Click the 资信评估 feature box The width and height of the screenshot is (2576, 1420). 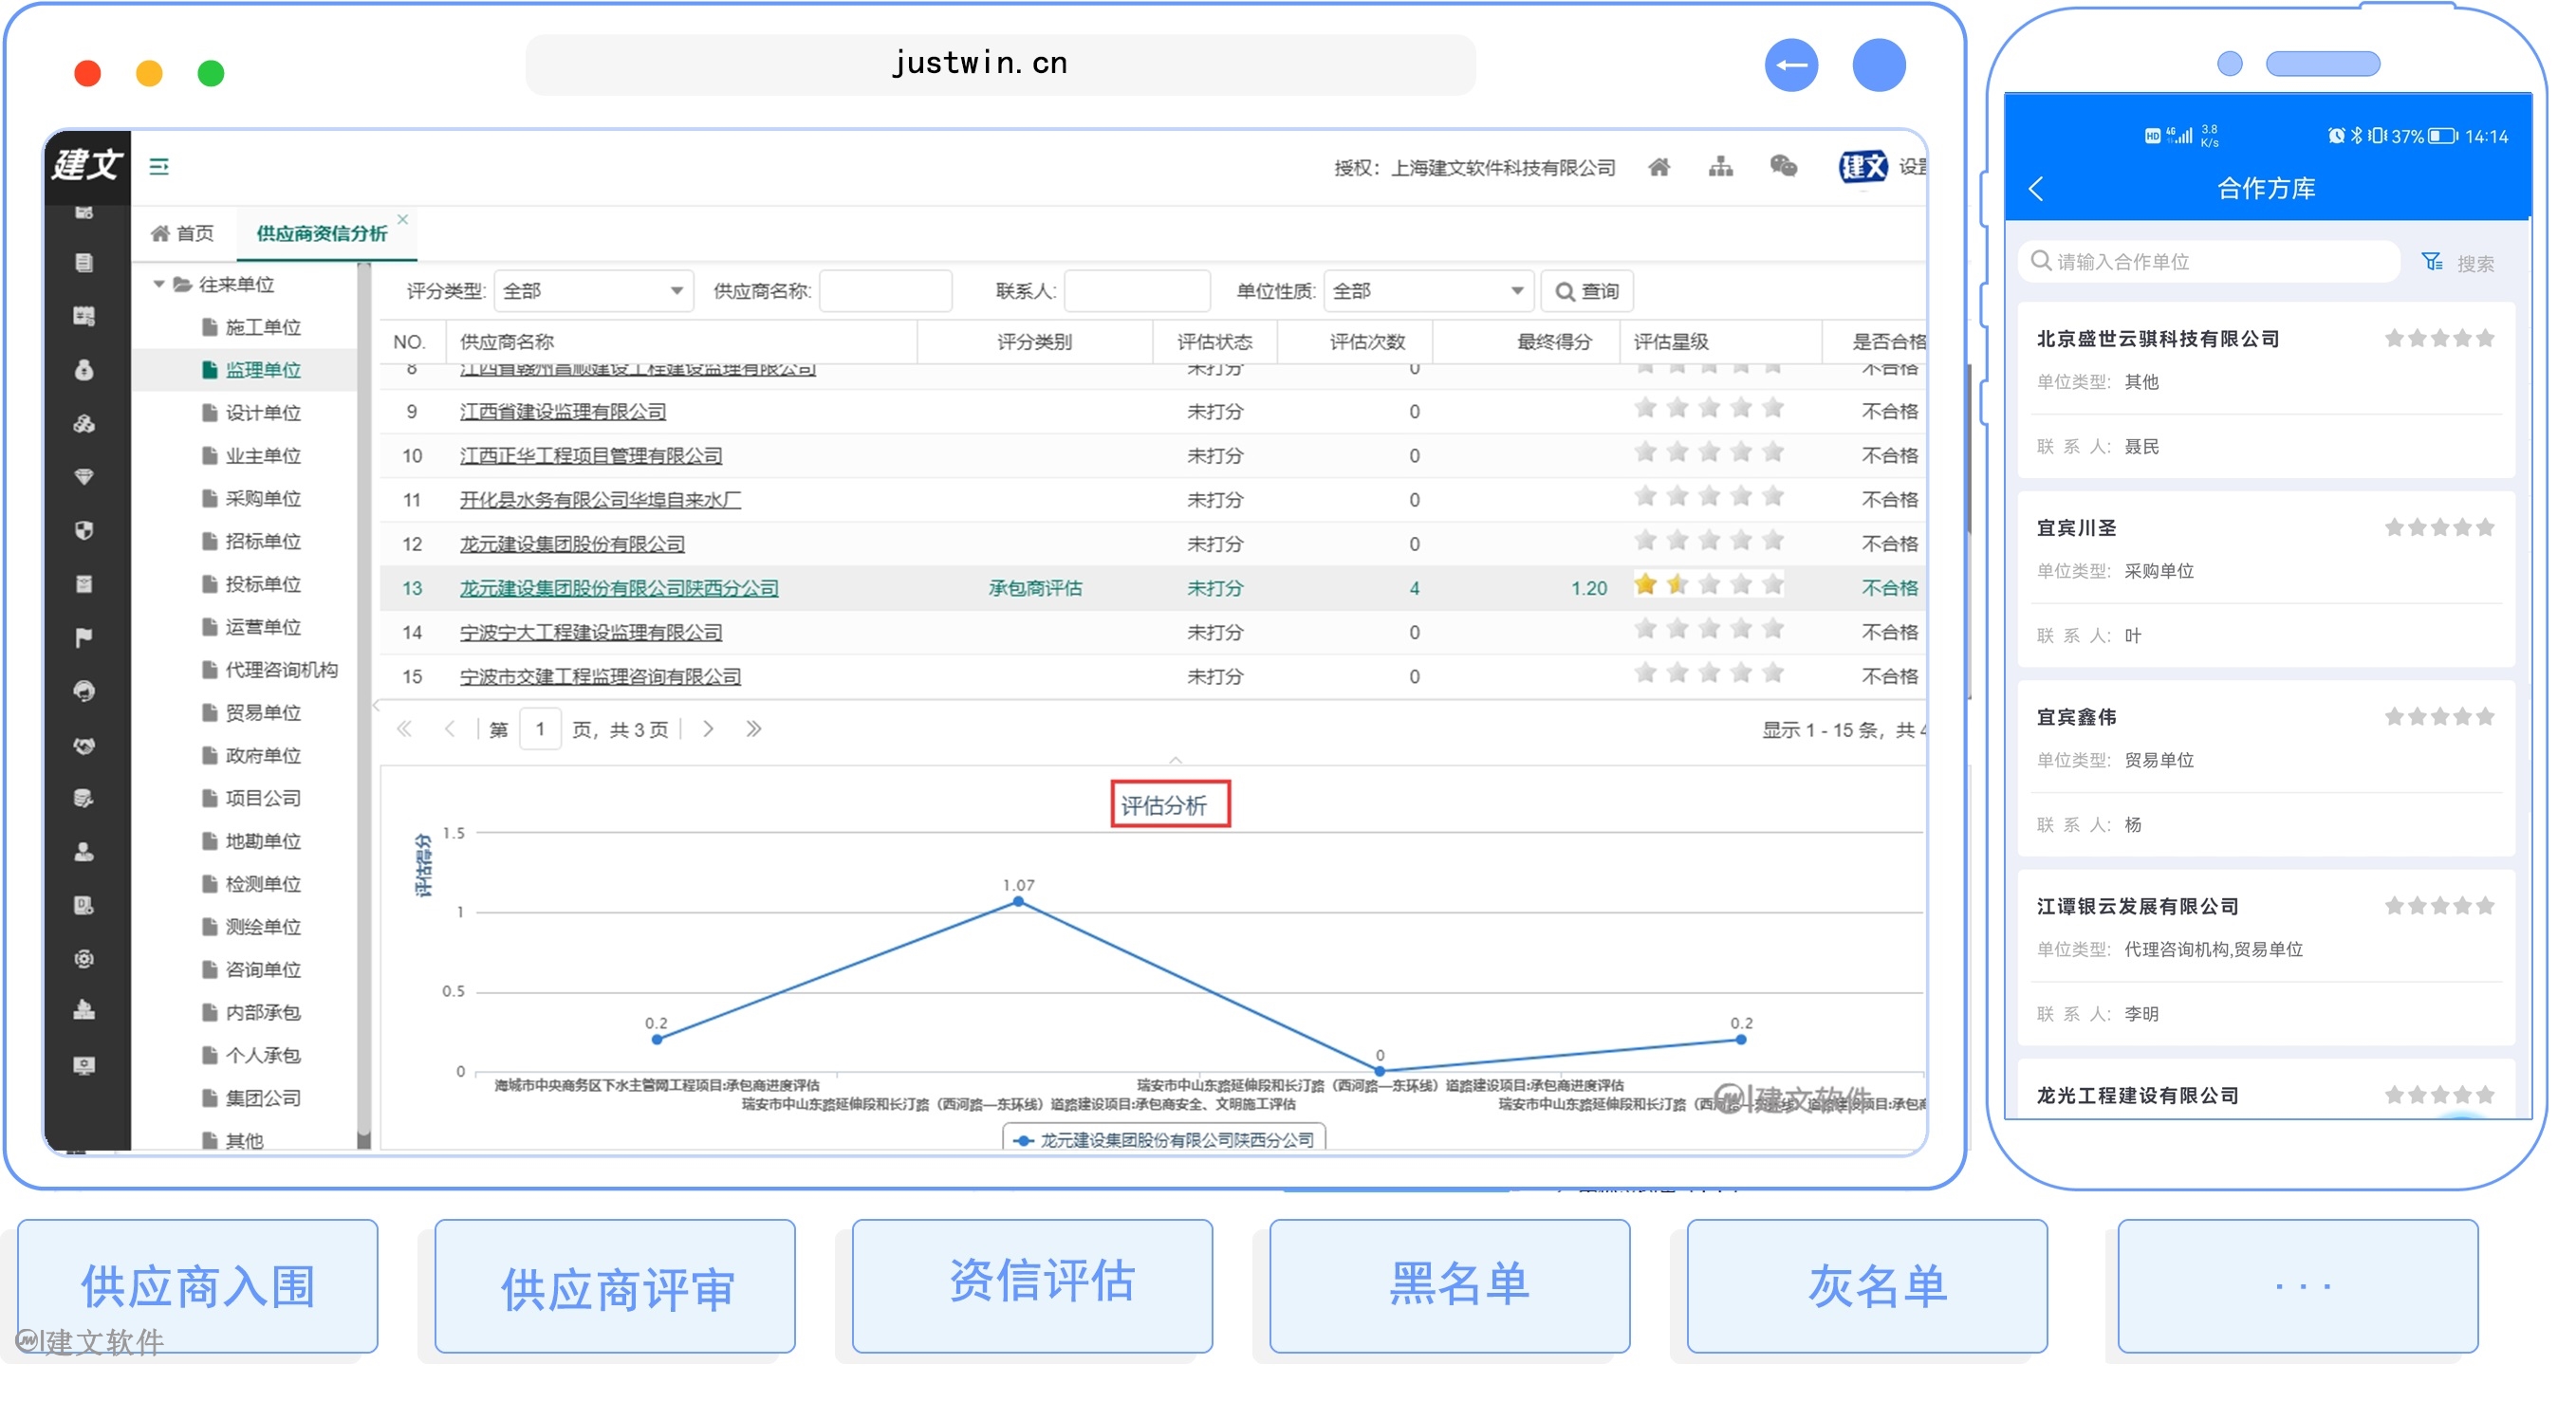1032,1286
